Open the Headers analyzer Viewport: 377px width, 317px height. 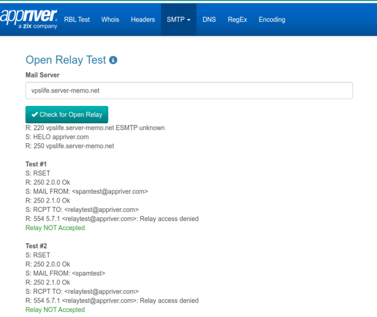[x=143, y=20]
